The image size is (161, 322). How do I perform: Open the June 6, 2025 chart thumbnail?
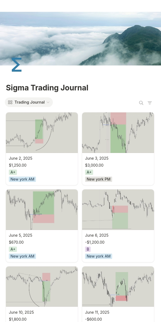click(x=118, y=210)
